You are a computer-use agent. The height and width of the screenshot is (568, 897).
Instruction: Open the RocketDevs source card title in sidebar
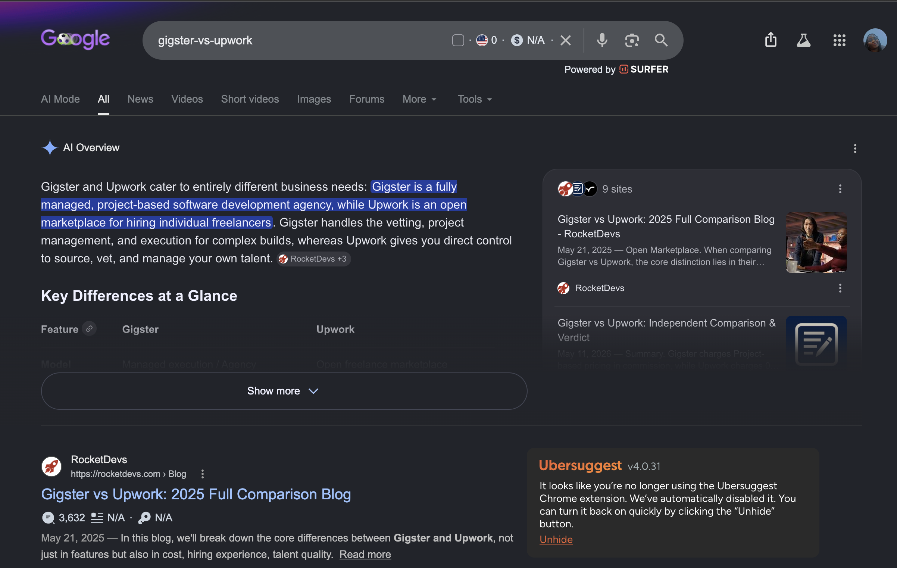[x=666, y=227]
